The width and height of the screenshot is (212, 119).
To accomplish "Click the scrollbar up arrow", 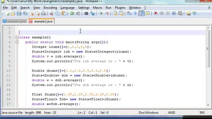I will tap(208, 28).
